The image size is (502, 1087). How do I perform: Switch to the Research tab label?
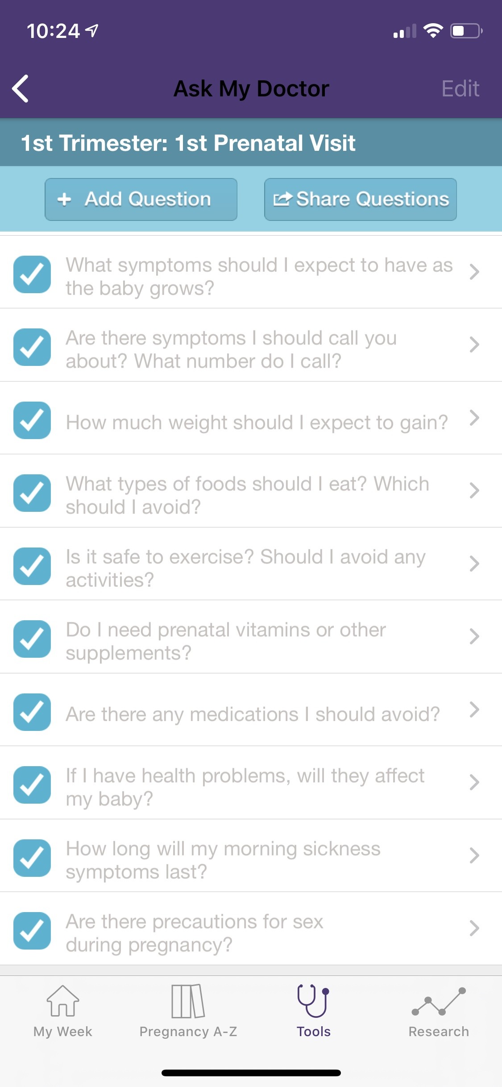439,1032
